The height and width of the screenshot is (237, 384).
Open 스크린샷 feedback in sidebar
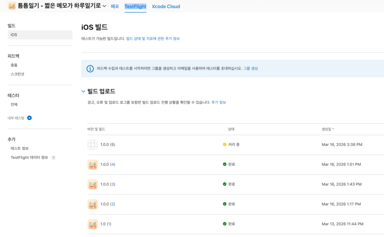coord(17,74)
